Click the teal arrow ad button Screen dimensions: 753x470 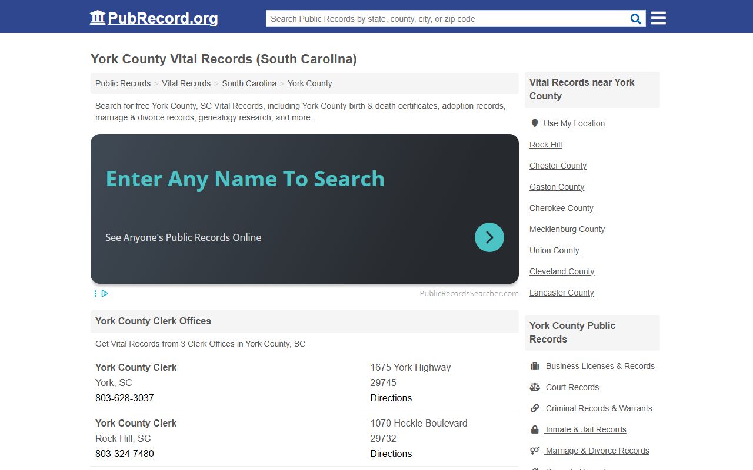[x=489, y=237]
